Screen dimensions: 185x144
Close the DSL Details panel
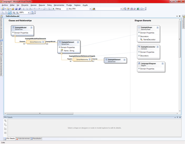pos(180,117)
